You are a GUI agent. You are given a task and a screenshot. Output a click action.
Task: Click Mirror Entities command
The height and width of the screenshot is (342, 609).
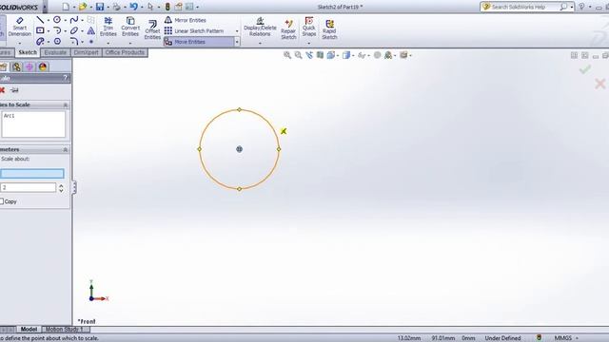[x=185, y=20]
